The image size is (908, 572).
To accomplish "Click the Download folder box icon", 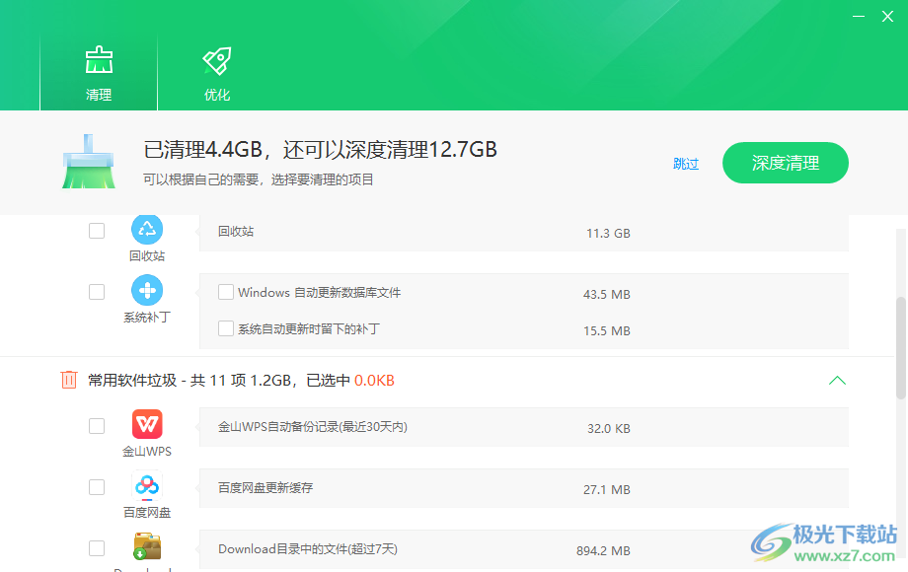I will [147, 547].
